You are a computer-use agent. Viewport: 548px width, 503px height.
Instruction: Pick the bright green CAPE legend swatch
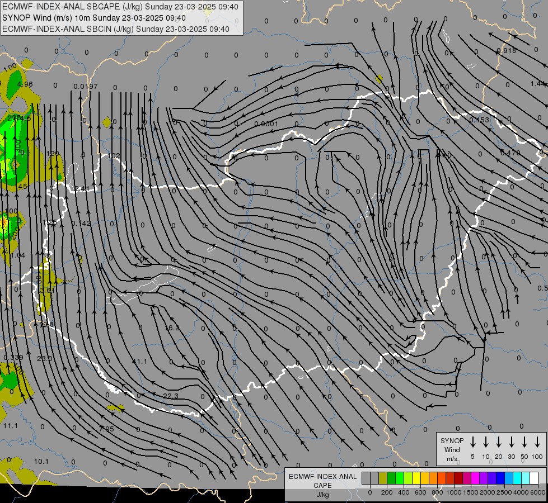tap(400, 478)
